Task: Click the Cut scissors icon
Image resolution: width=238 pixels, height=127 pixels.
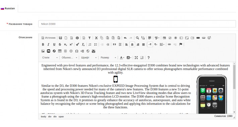Action: (x=96, y=38)
